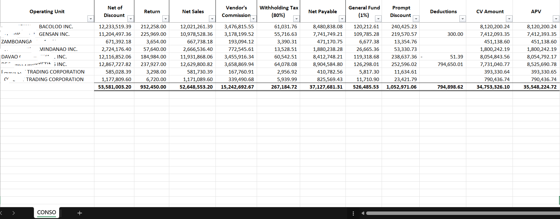Select cell value 5,817.30
The image size is (560, 219).
click(369, 72)
